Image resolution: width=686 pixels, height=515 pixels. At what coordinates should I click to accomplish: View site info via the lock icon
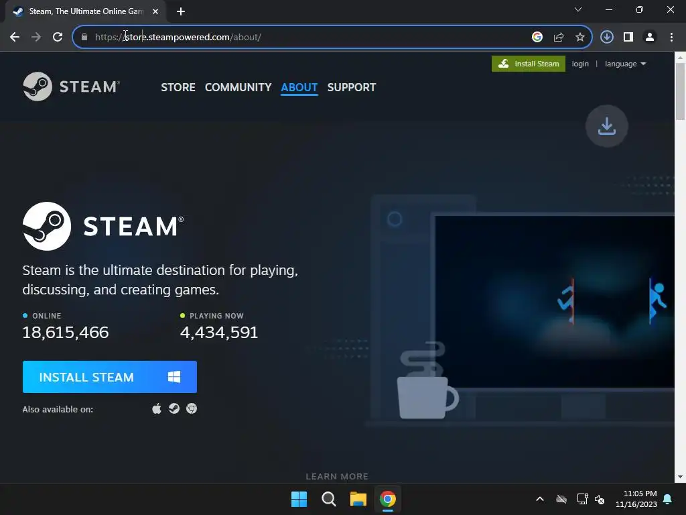[84, 37]
